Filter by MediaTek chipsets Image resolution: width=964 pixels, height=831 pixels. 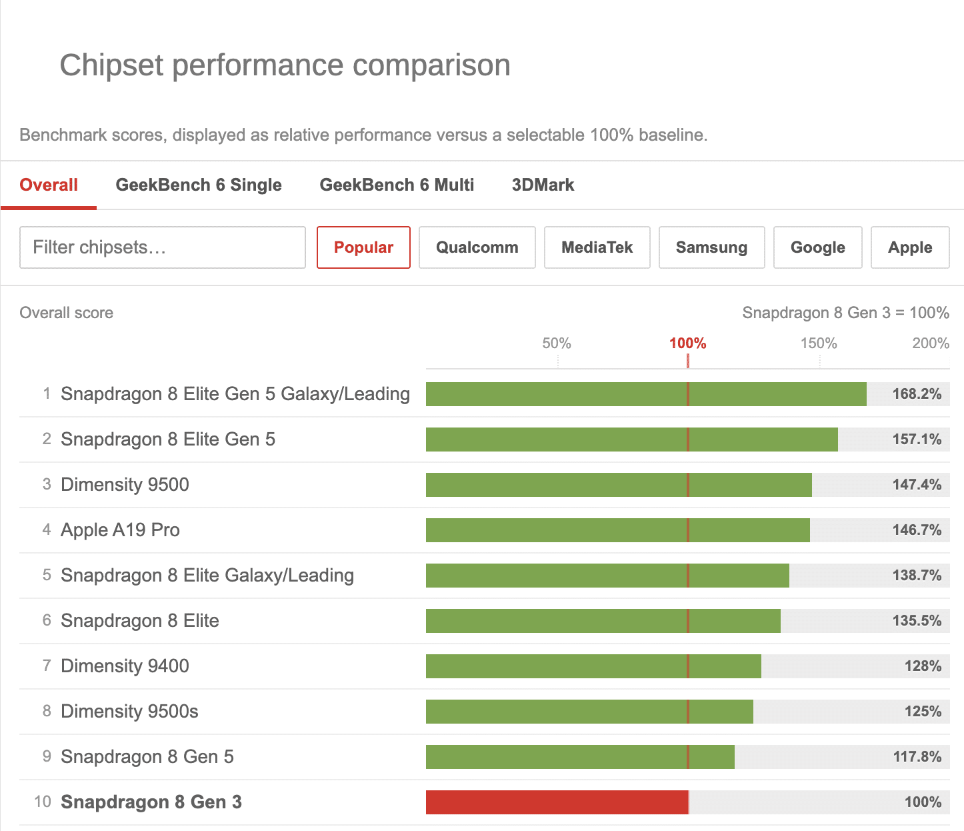pyautogui.click(x=597, y=247)
